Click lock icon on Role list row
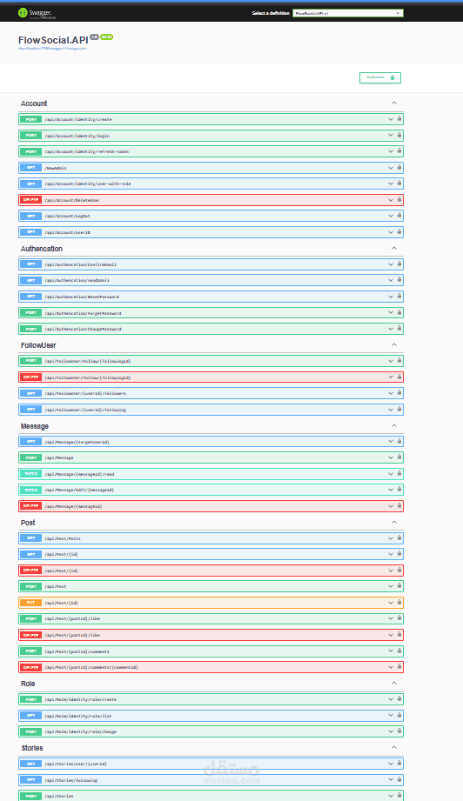This screenshot has width=463, height=801. pos(399,715)
